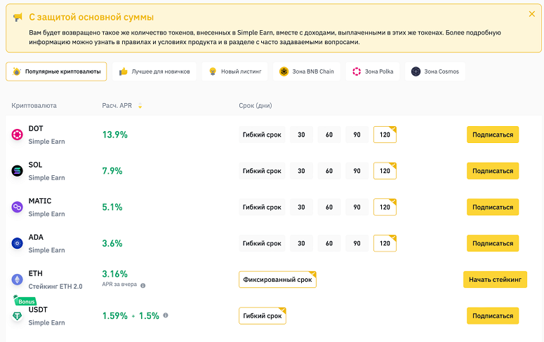Click the lightbulb icon for new listing
This screenshot has height=342, width=544.
pyautogui.click(x=213, y=71)
